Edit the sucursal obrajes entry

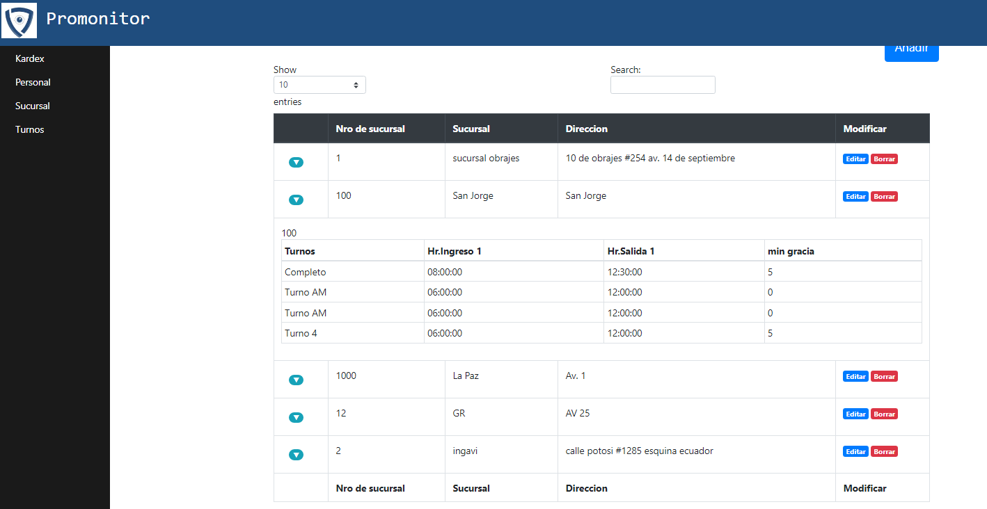pyautogui.click(x=855, y=159)
